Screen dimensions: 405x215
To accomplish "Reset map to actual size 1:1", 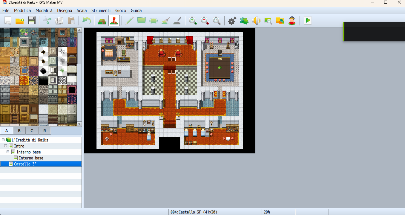I will 217,21.
